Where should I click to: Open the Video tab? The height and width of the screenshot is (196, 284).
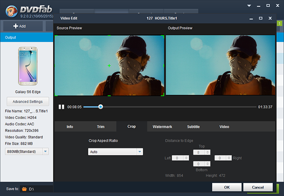point(224,127)
